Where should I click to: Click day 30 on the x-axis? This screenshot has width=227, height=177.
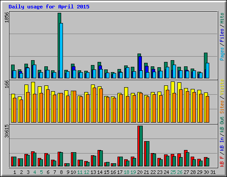(x=206, y=172)
